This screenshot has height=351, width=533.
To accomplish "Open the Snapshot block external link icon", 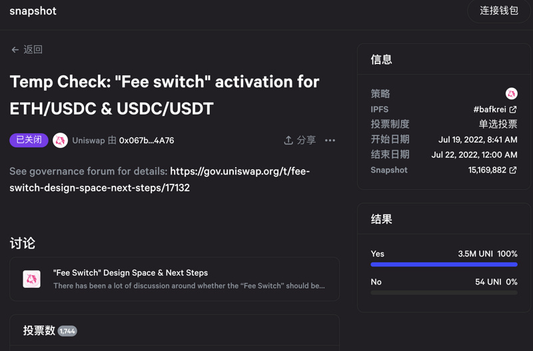I will (x=513, y=171).
